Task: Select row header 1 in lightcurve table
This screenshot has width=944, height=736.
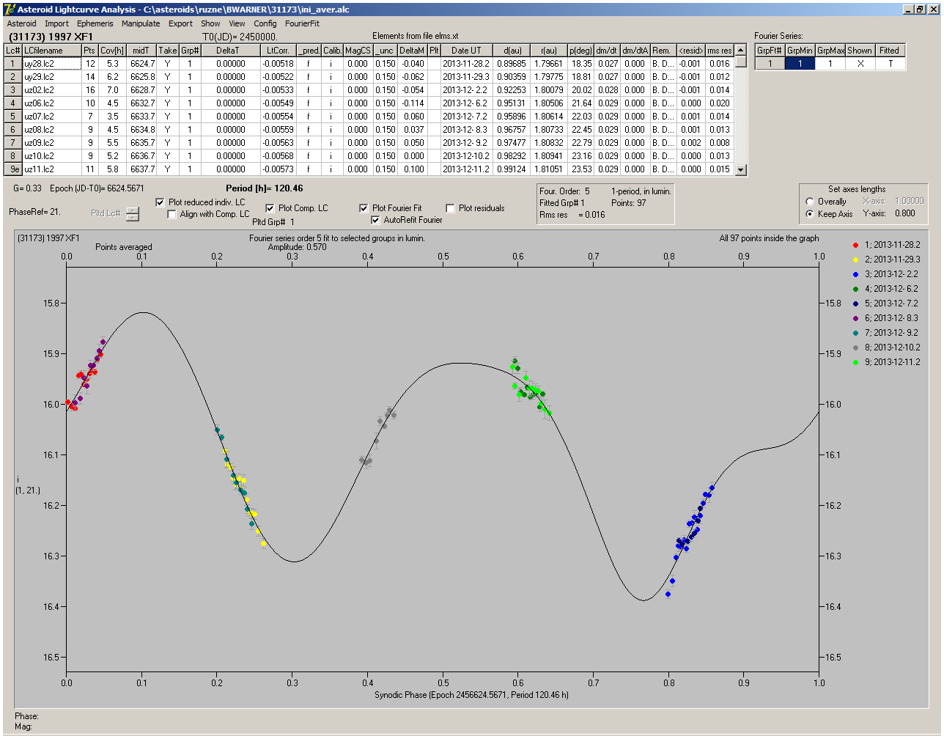Action: click(13, 64)
